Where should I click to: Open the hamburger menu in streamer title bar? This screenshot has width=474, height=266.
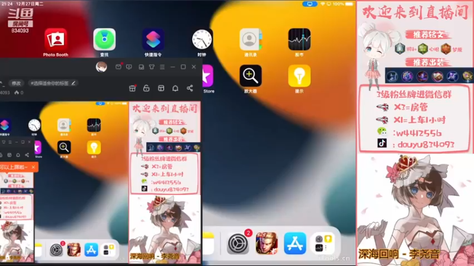(162, 67)
